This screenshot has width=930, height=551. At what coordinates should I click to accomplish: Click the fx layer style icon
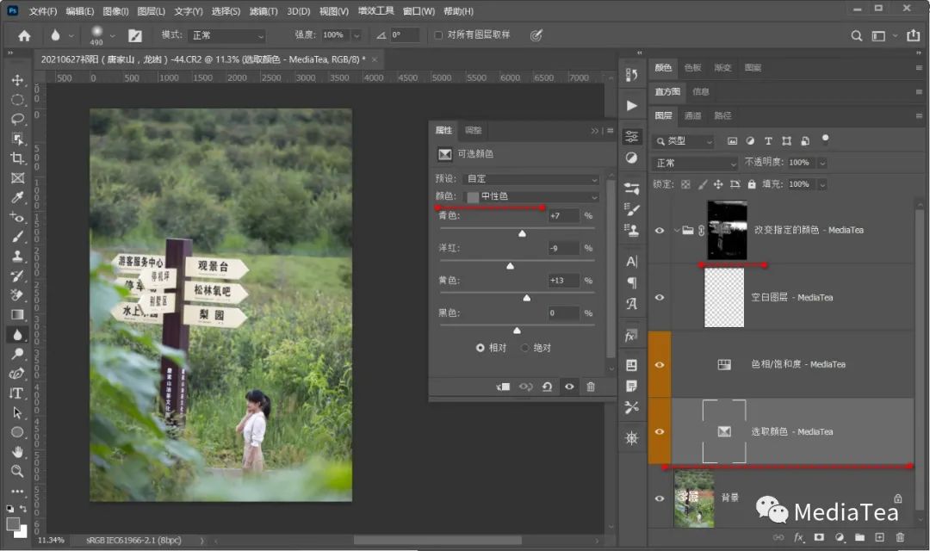point(799,537)
